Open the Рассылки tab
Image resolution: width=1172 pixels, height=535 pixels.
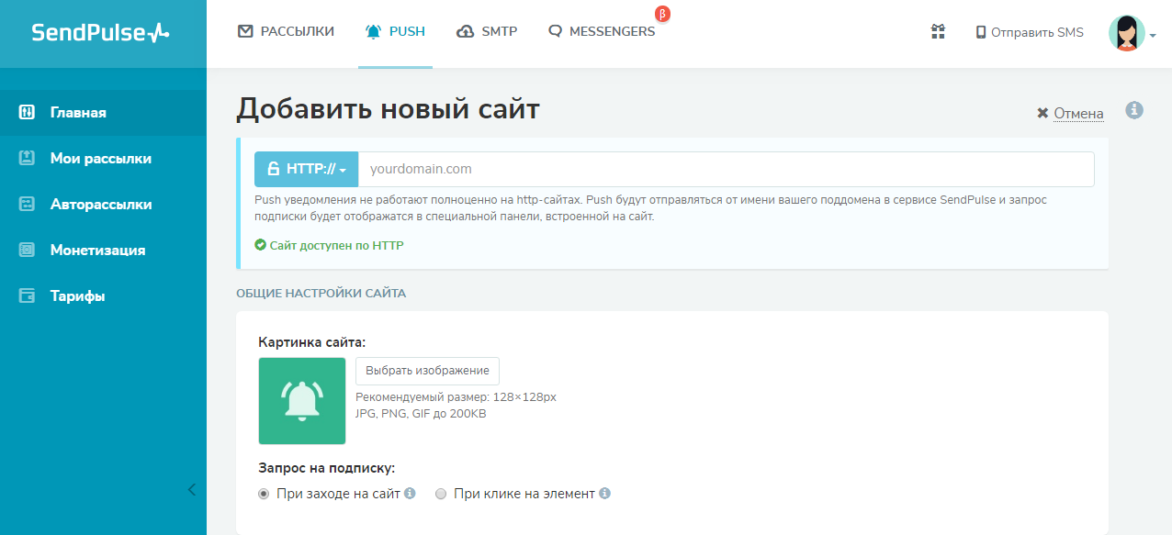point(286,31)
